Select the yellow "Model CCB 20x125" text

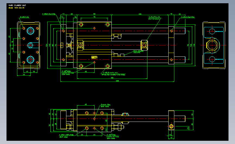click(16, 8)
